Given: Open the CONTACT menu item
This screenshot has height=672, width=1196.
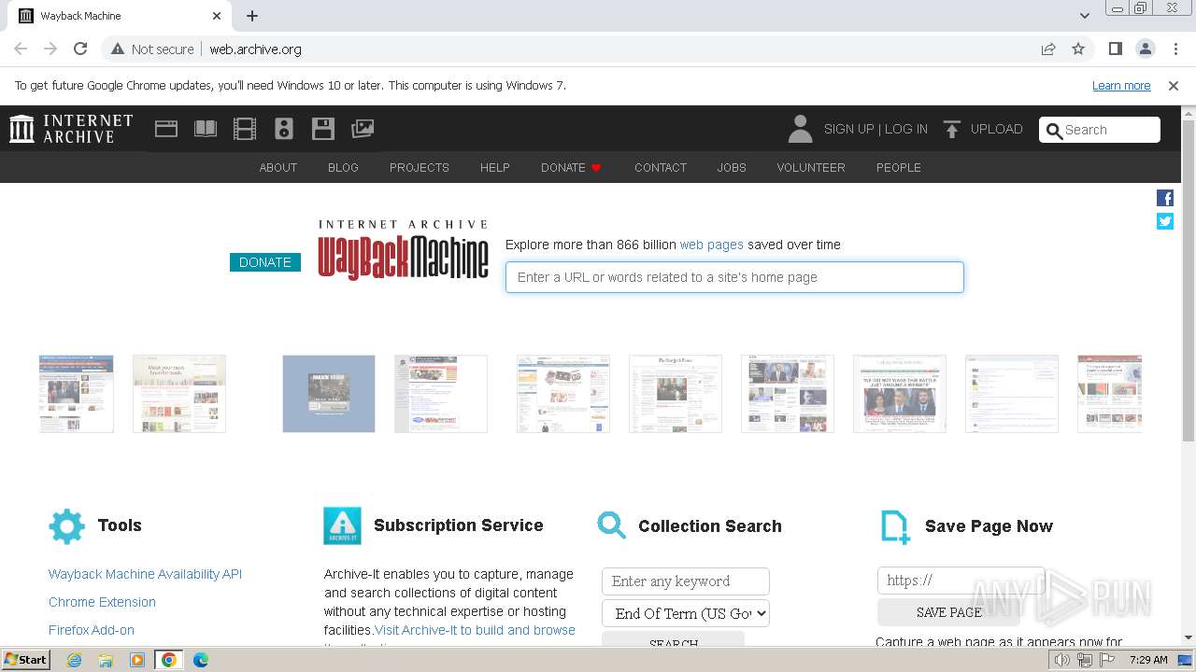Looking at the screenshot, I should (661, 168).
